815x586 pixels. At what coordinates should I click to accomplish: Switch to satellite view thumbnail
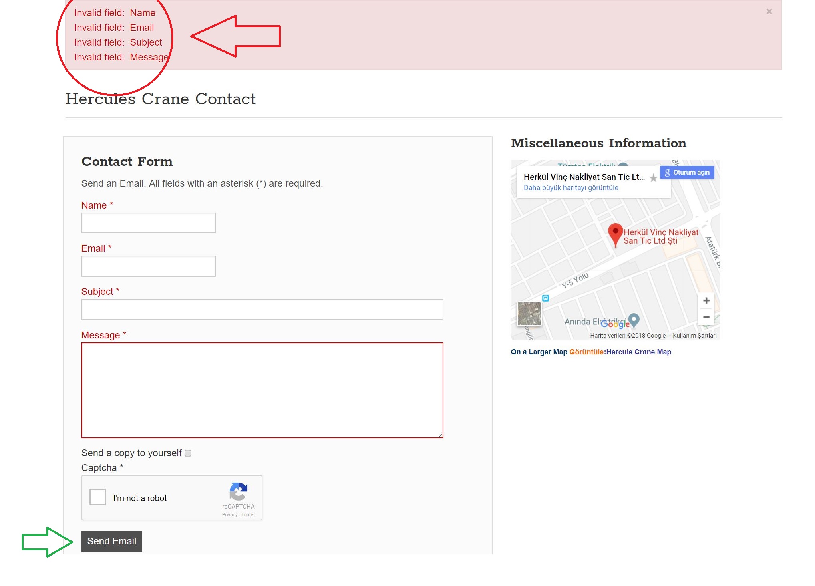529,314
